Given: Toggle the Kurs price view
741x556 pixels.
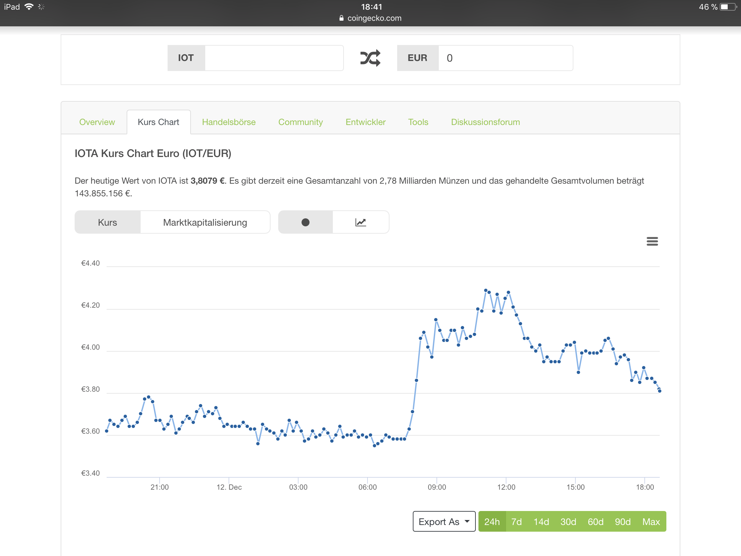Looking at the screenshot, I should (x=108, y=222).
